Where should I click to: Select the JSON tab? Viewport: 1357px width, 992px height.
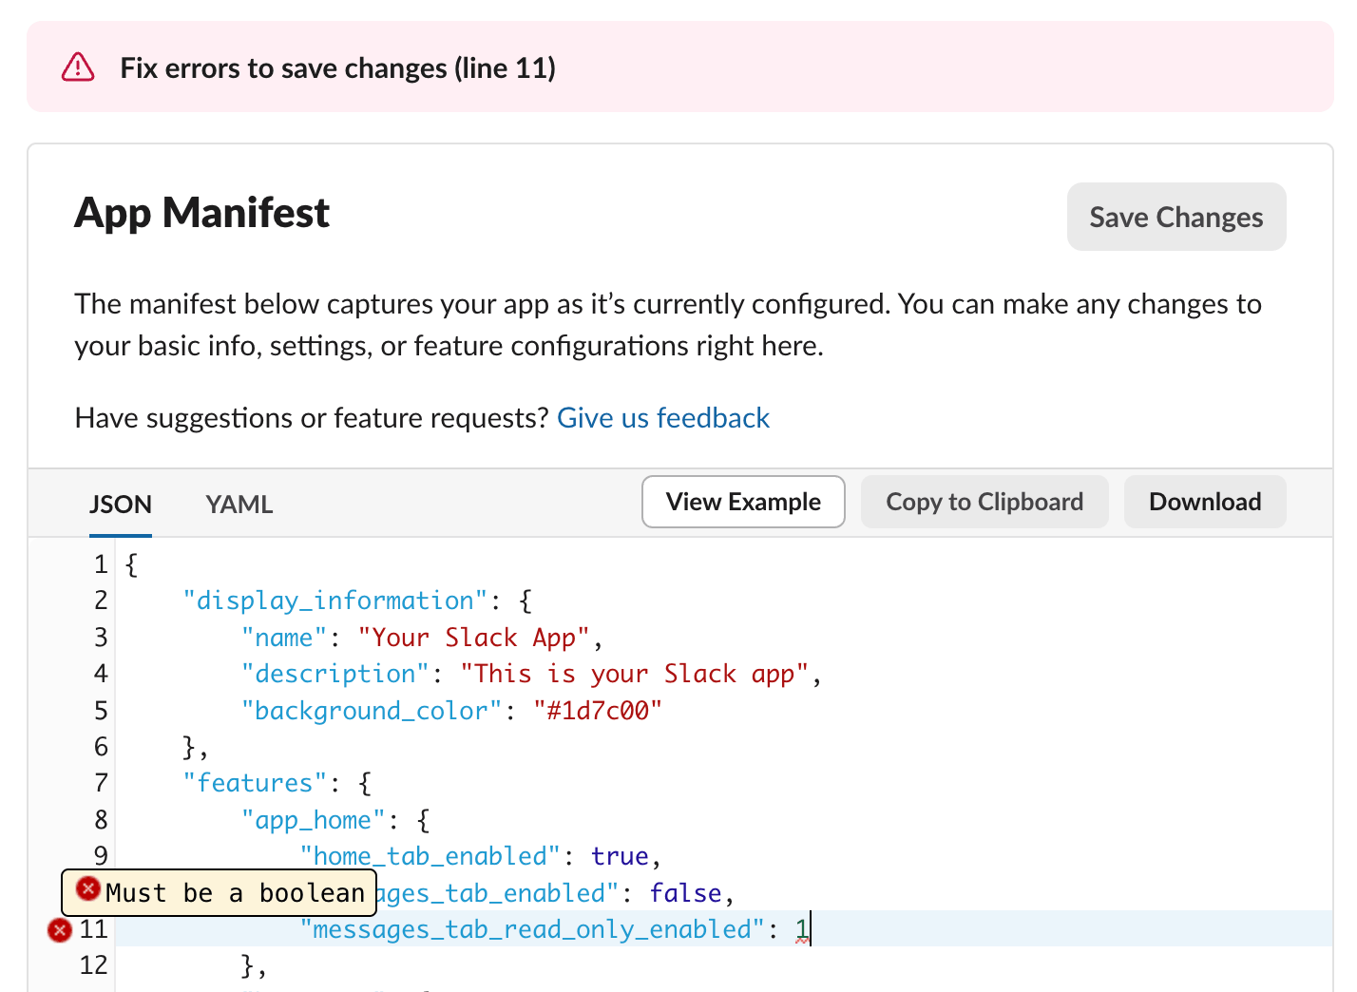(121, 505)
